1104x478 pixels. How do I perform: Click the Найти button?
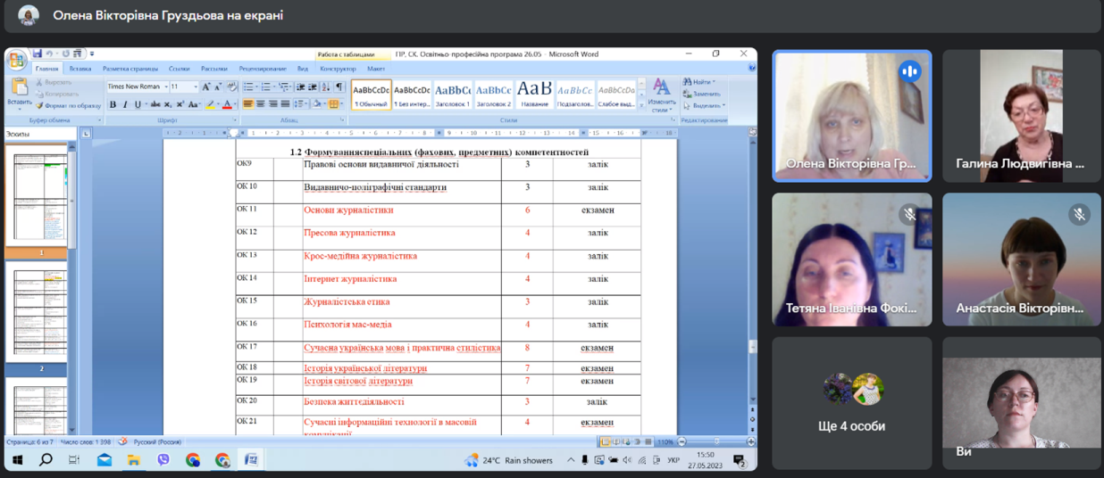pos(700,82)
